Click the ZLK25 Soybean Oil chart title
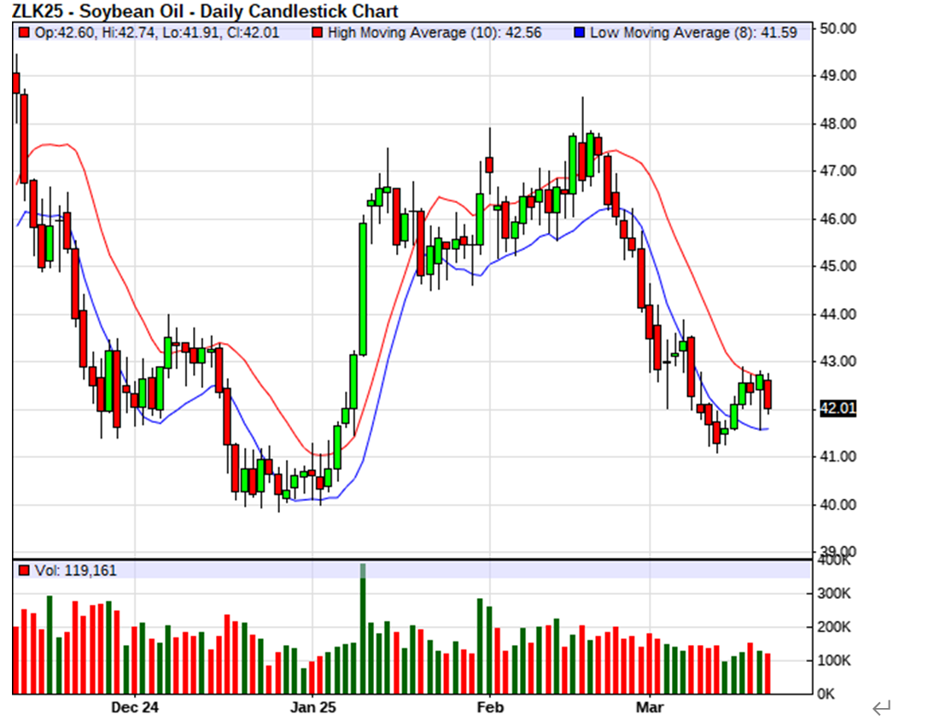 pos(205,11)
